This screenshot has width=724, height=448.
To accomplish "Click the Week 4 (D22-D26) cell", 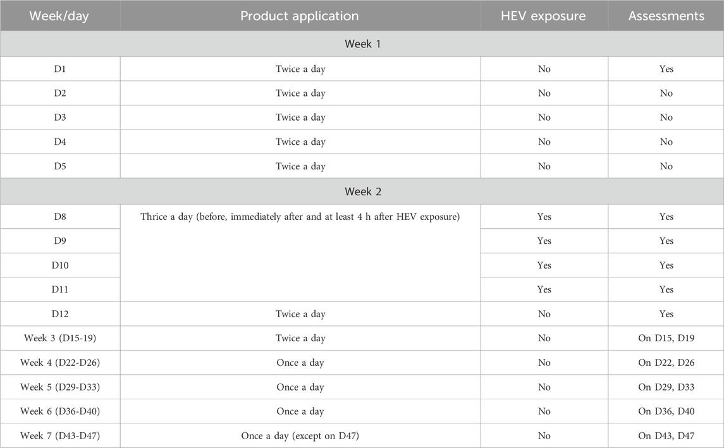I will pos(59,363).
